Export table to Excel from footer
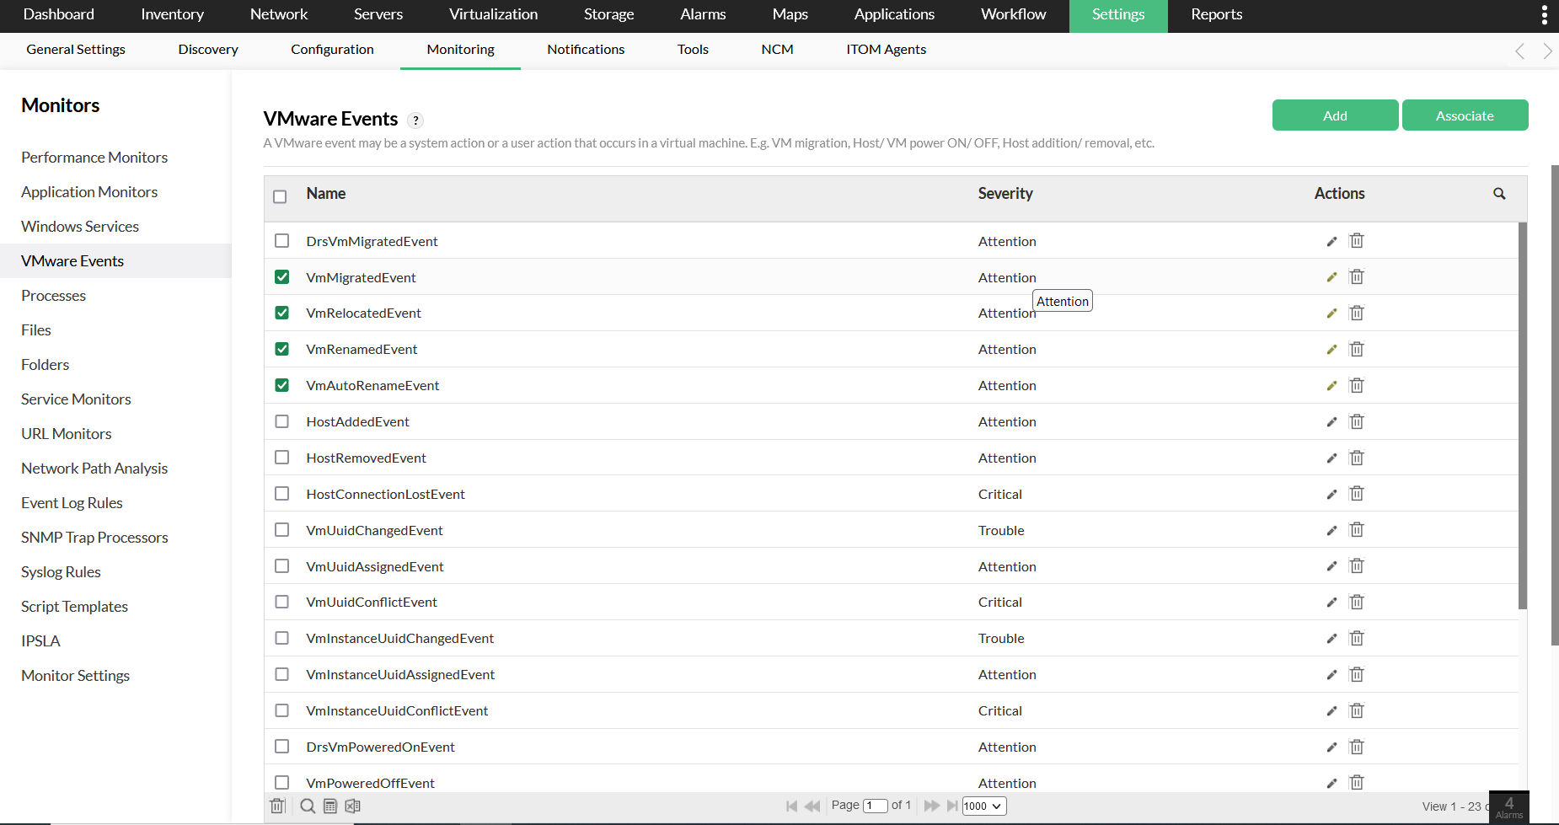 (353, 806)
